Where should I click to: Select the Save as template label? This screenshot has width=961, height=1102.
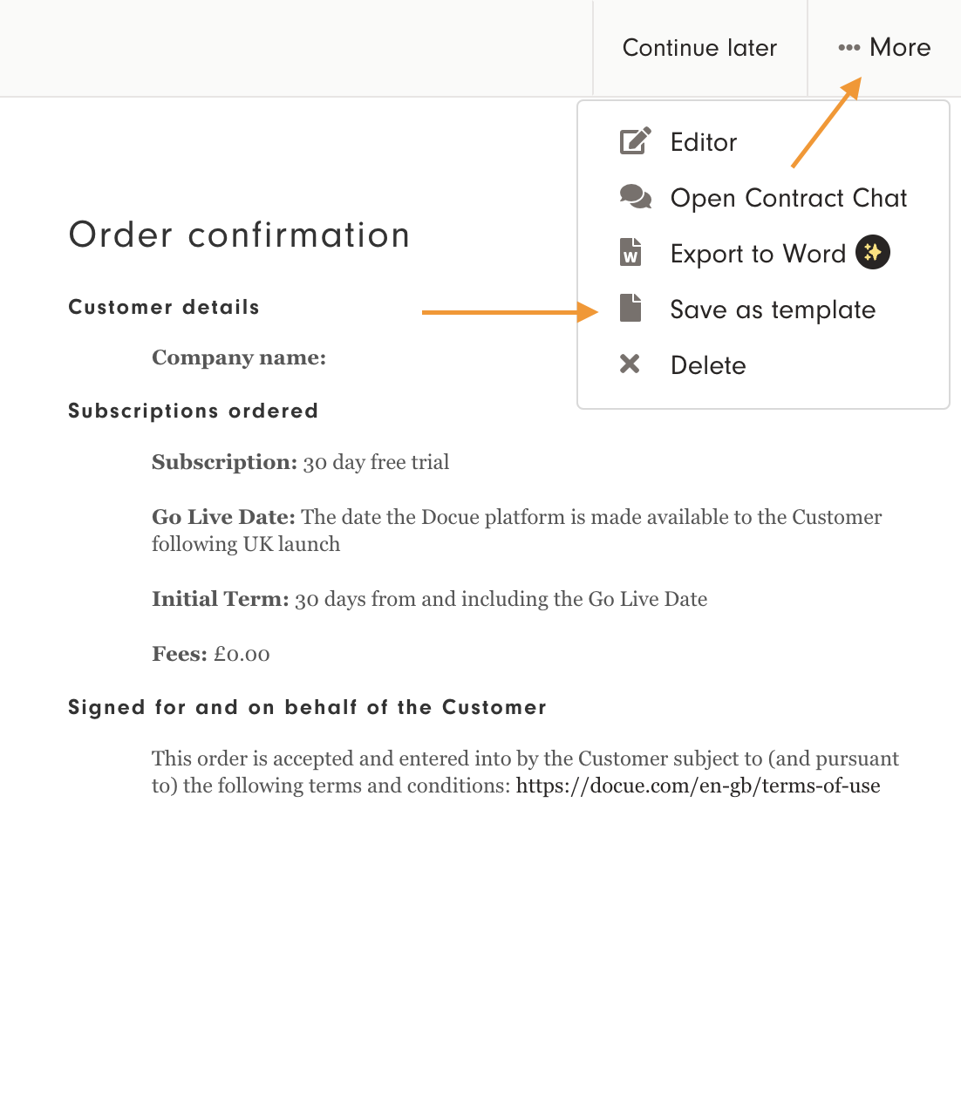click(x=773, y=310)
